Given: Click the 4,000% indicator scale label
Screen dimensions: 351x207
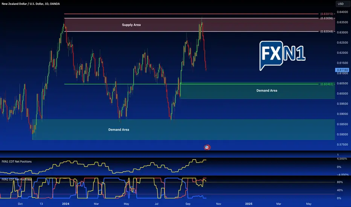Looking at the screenshot, I should 342,159.
